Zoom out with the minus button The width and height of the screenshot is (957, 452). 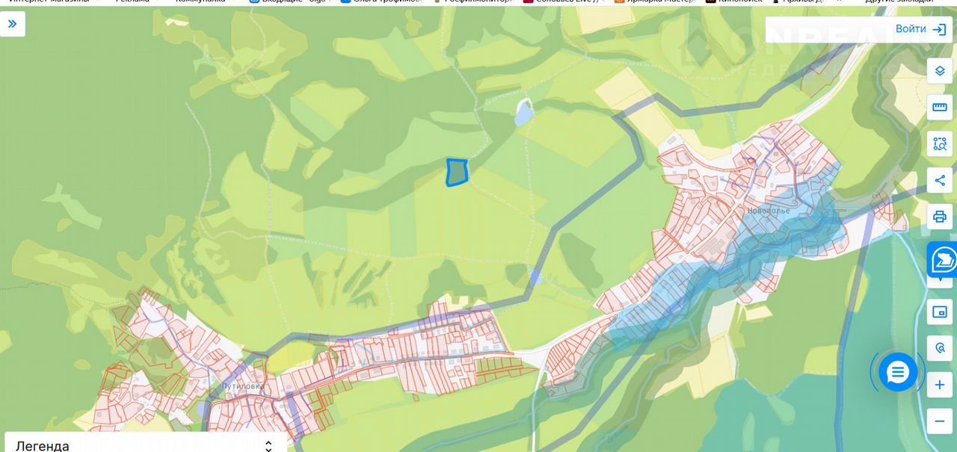(x=940, y=421)
